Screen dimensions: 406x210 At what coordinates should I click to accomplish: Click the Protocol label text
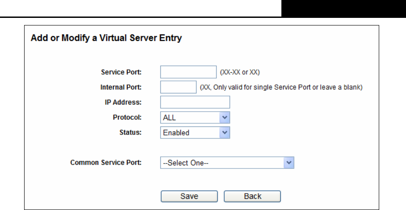coord(127,118)
